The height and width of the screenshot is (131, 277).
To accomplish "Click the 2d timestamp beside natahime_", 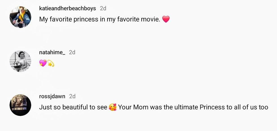I will pos(72,52).
